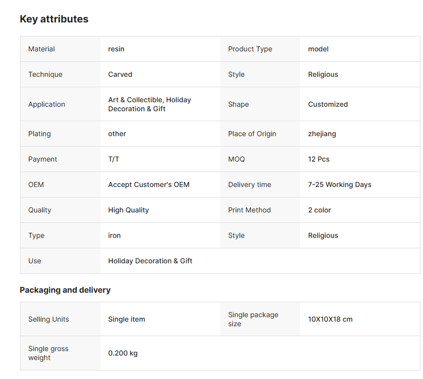Viewport: 423px width, 379px height.
Task: Click the Carved technique value
Action: [120, 74]
